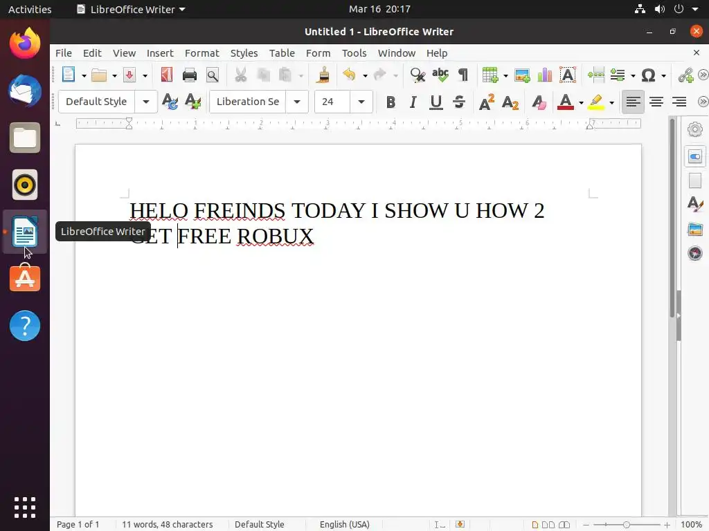Click the Sidebar Settings gear button
709x531 pixels.
[x=695, y=129]
